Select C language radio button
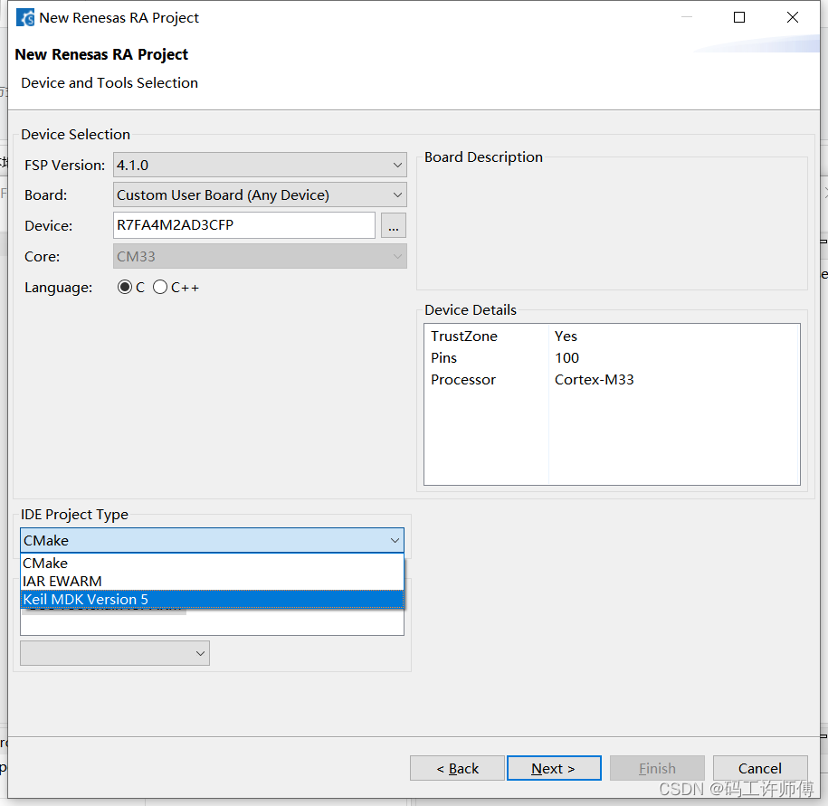This screenshot has width=828, height=806. pyautogui.click(x=125, y=287)
